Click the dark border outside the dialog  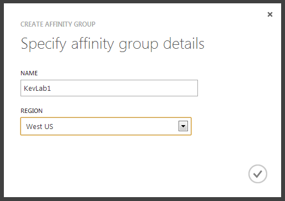pyautogui.click(x=2, y=100)
